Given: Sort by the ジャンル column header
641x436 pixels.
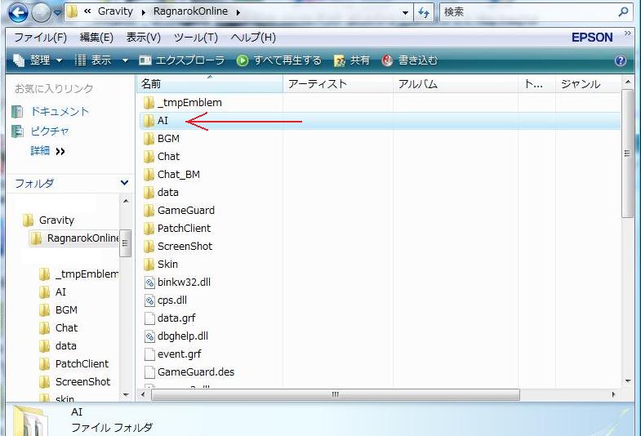Looking at the screenshot, I should click(588, 84).
